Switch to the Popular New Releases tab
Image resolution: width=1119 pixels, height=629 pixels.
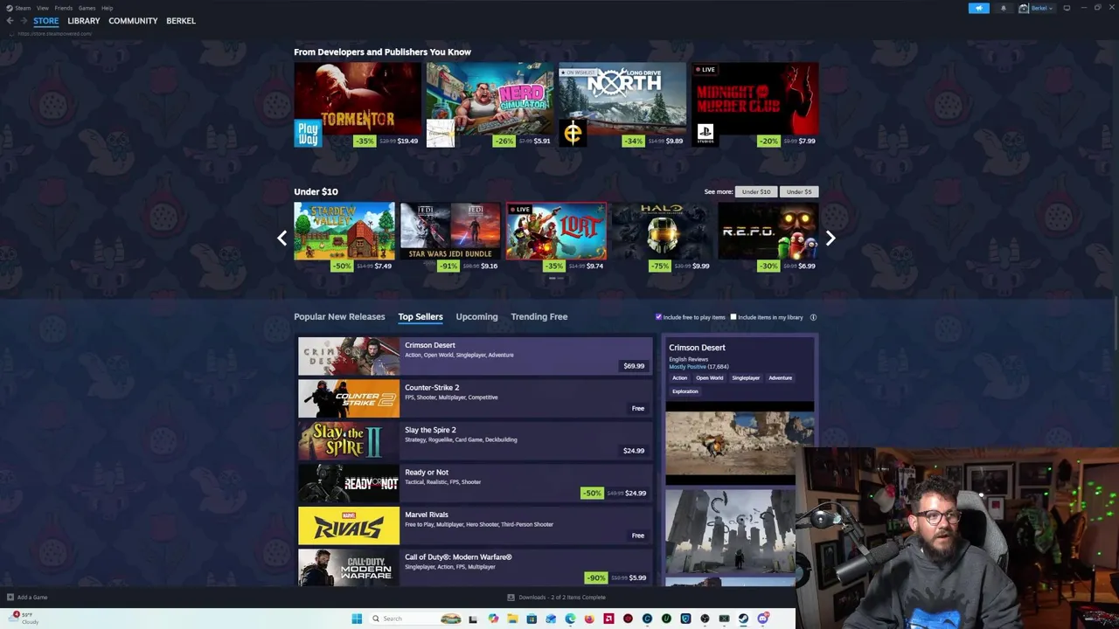tap(339, 317)
